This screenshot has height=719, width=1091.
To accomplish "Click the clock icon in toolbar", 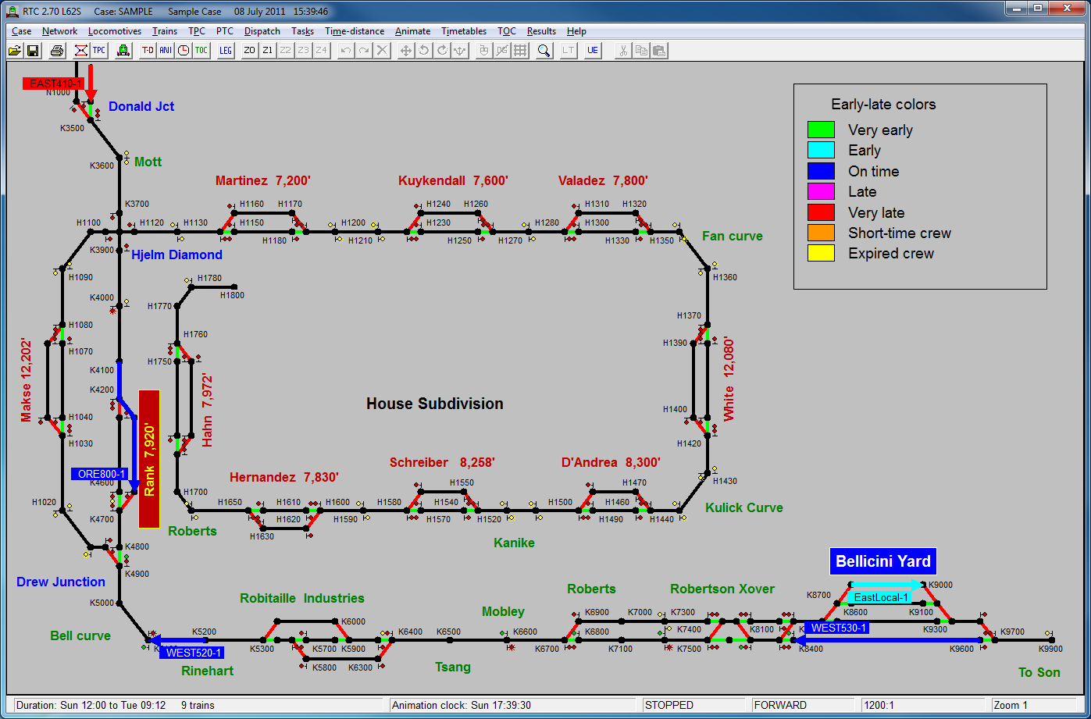I will point(184,51).
